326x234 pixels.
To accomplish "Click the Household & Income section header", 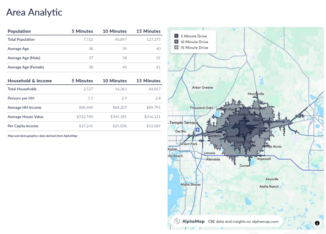I will (30, 81).
